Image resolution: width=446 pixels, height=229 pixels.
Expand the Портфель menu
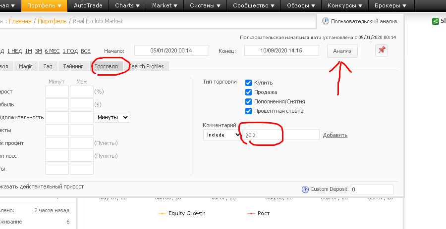(x=45, y=5)
